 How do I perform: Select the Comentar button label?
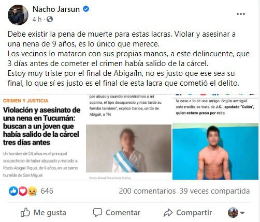123,213
